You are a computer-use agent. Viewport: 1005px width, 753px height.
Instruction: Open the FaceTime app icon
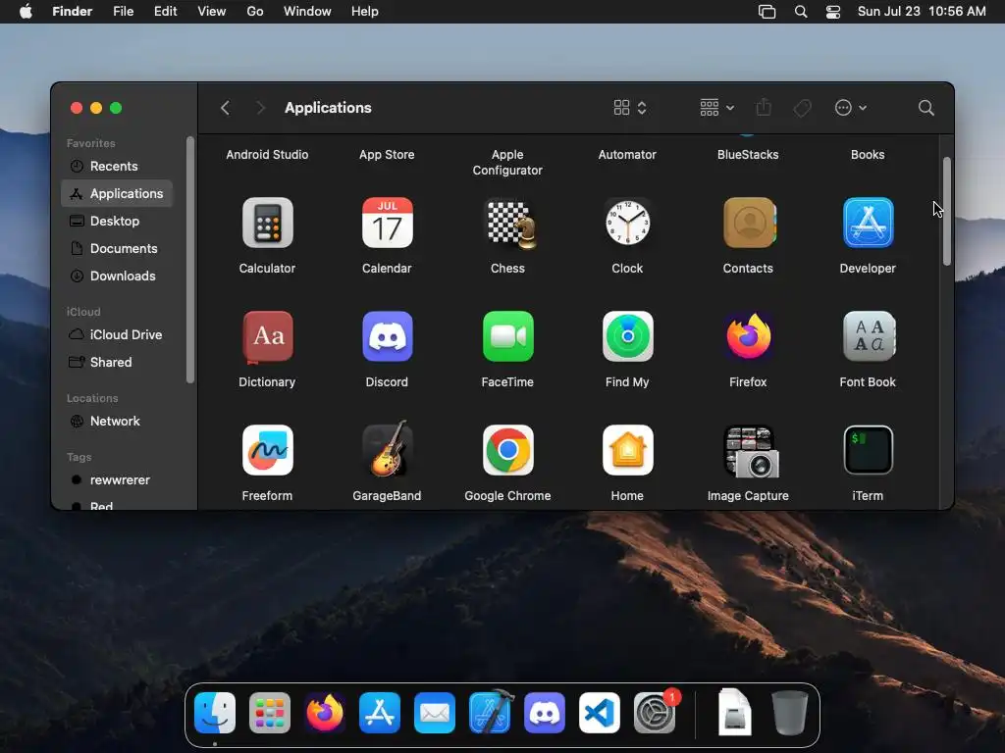pos(507,337)
